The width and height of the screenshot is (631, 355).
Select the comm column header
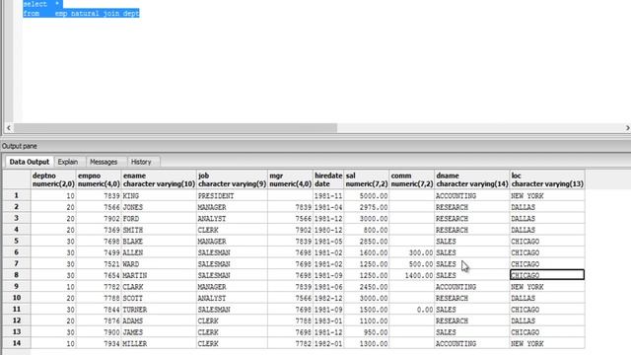(412, 179)
